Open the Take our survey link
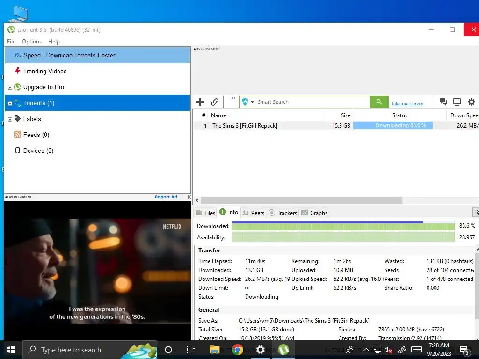The height and width of the screenshot is (359, 479). pyautogui.click(x=407, y=103)
